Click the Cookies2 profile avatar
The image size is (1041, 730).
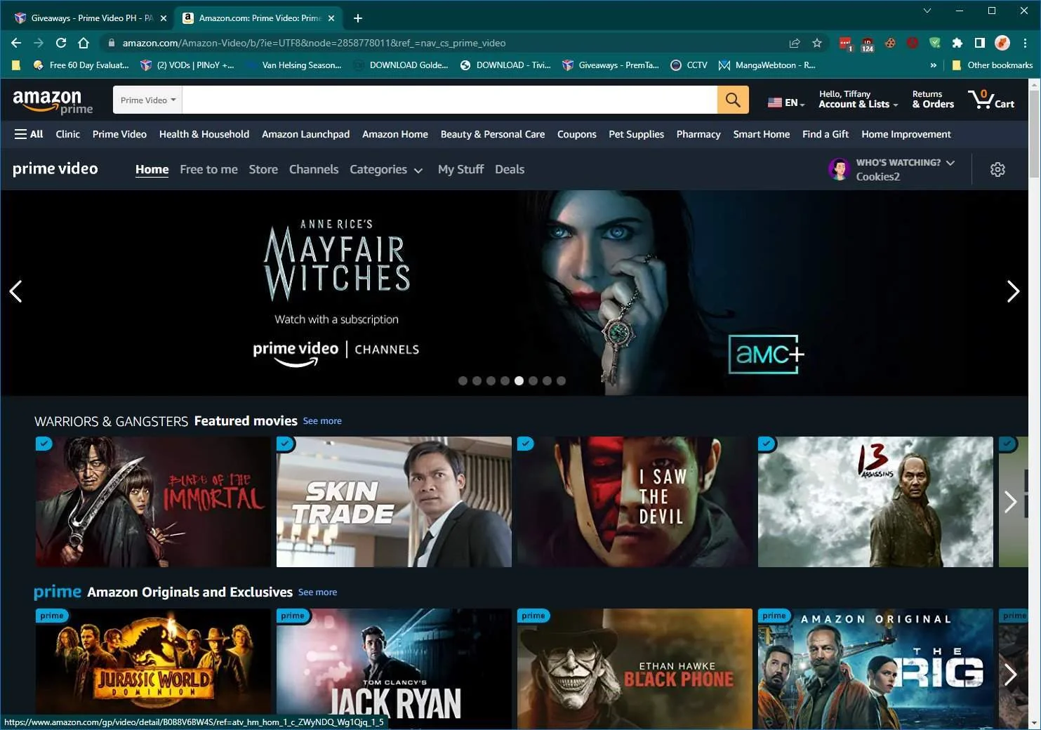839,169
